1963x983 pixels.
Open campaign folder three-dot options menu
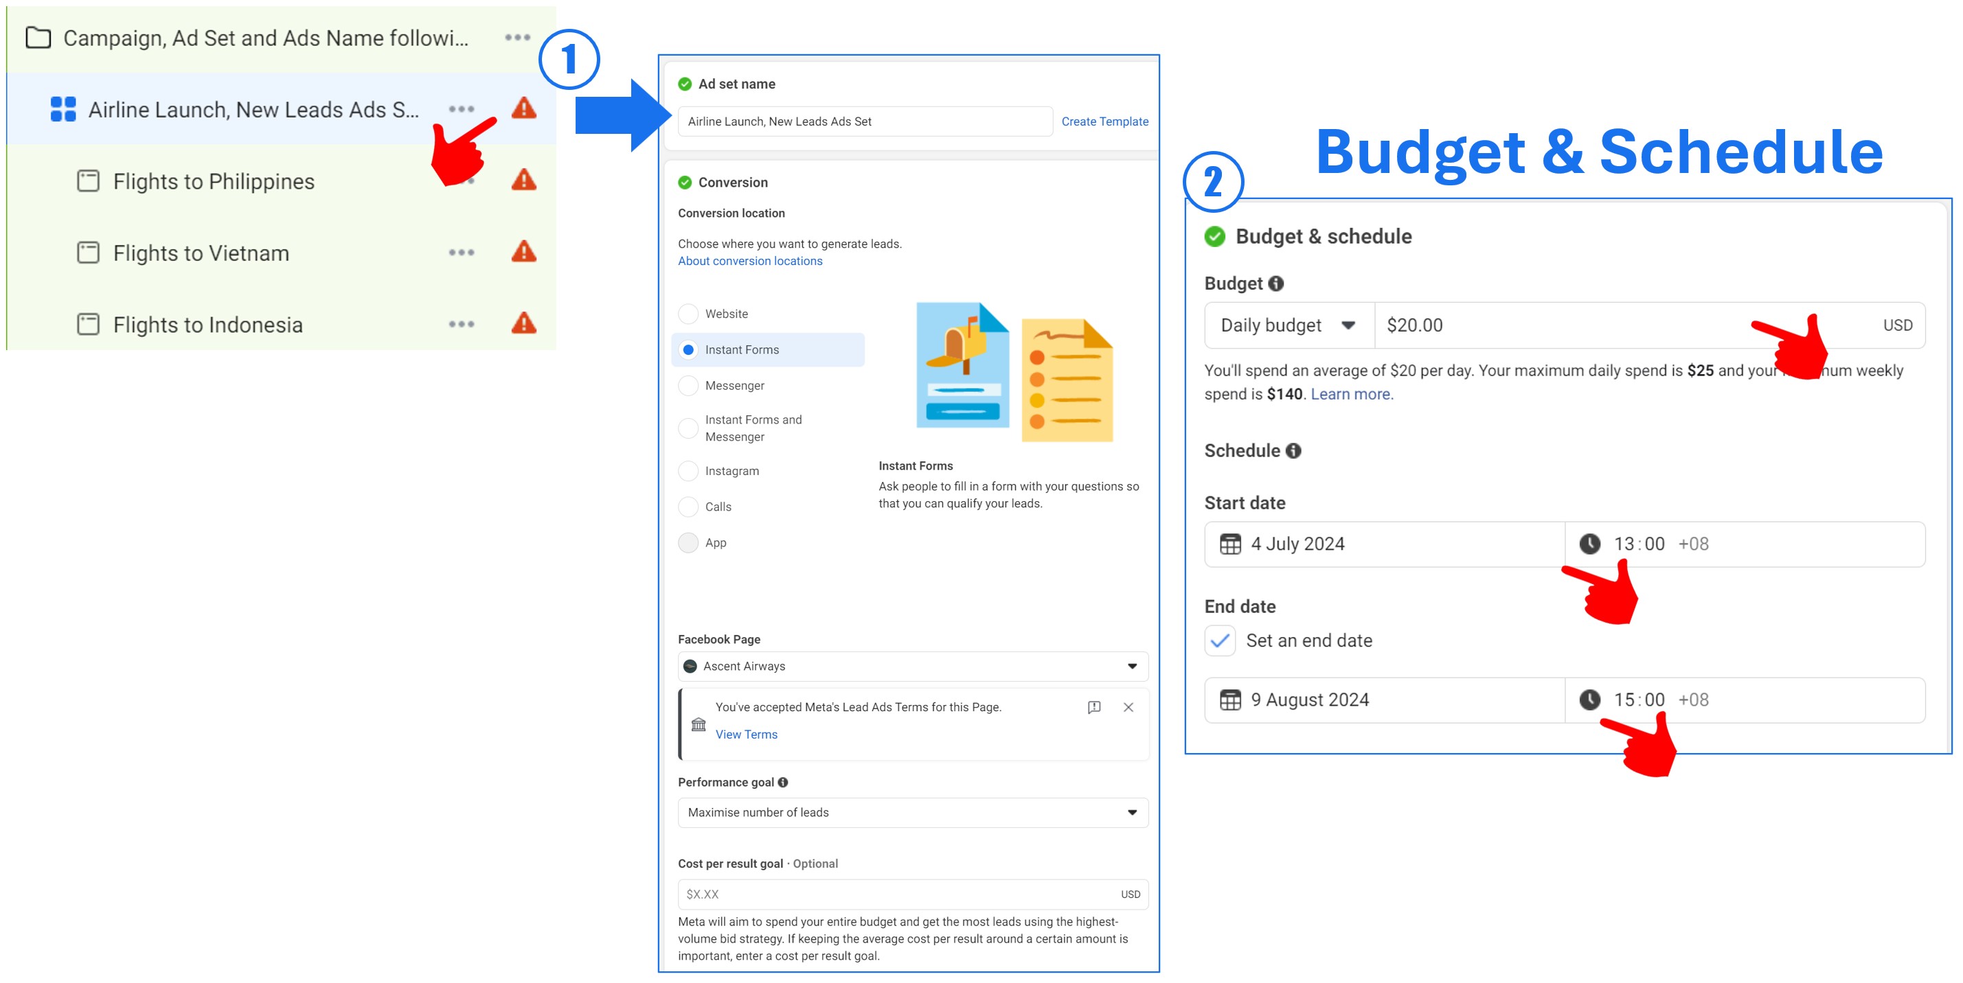pos(517,37)
